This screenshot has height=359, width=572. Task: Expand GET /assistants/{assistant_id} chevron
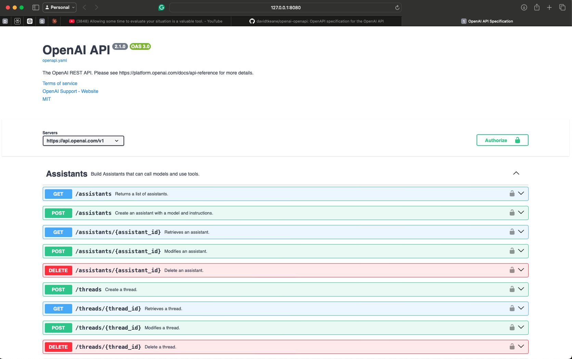(x=521, y=232)
